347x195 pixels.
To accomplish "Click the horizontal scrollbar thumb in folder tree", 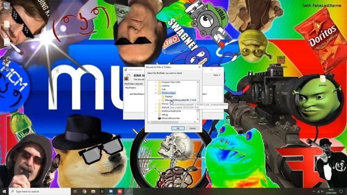I will pos(165,122).
